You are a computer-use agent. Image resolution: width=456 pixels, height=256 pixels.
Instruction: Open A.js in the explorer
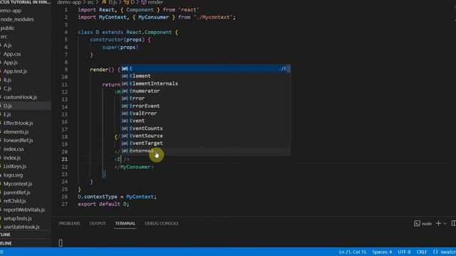8,46
